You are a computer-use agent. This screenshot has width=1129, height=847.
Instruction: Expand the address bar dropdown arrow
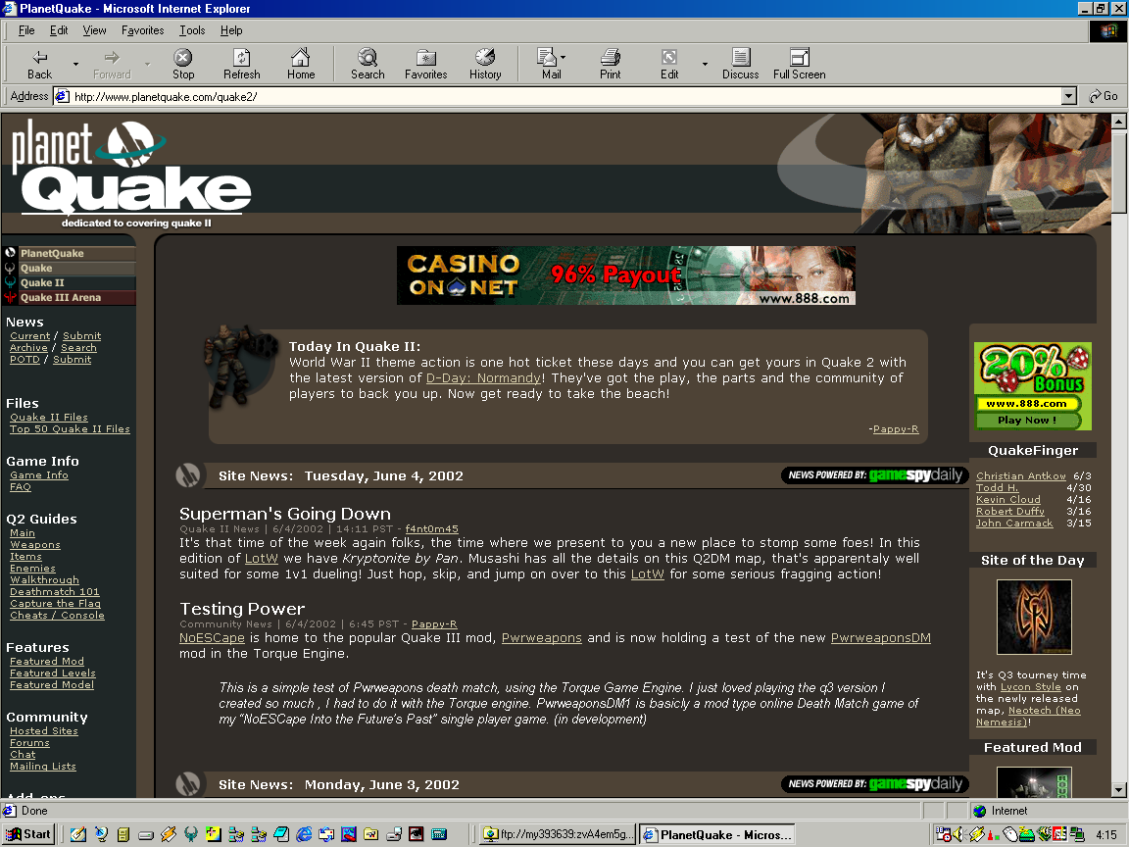[1068, 96]
